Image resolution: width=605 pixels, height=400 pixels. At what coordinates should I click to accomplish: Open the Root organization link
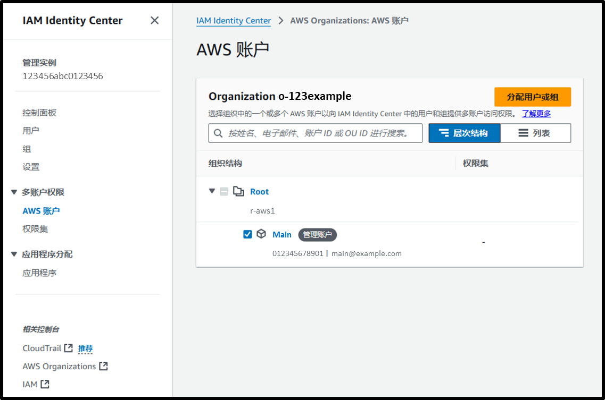pos(259,192)
